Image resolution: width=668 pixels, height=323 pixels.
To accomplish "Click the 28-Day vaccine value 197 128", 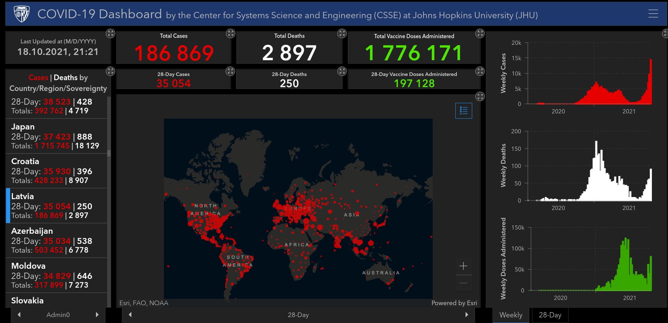I will pyautogui.click(x=414, y=83).
